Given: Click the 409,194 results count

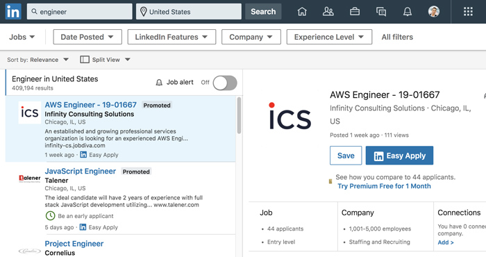Looking at the screenshot, I should pos(33,88).
